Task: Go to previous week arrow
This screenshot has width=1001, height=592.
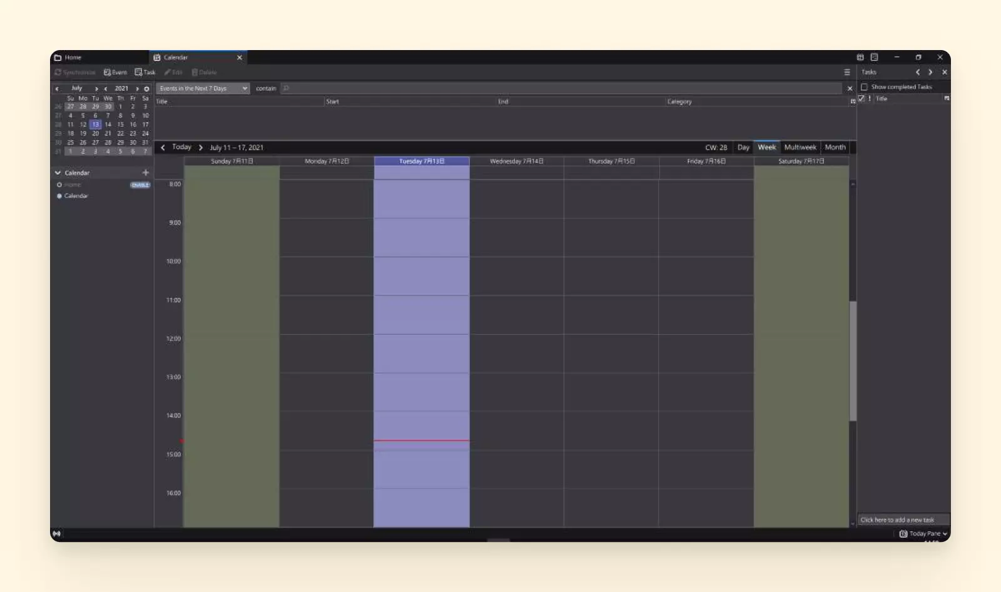Action: pyautogui.click(x=163, y=148)
